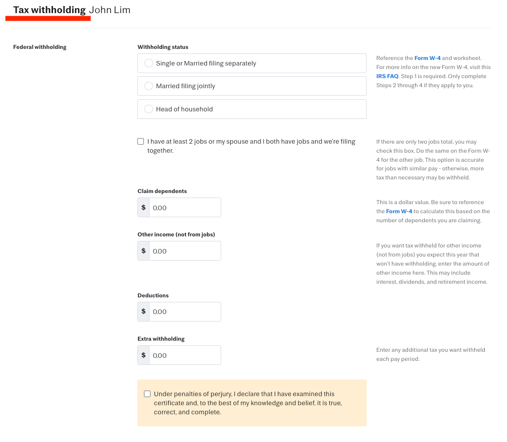Click the Federal withholding section label
507x442 pixels.
coord(40,47)
